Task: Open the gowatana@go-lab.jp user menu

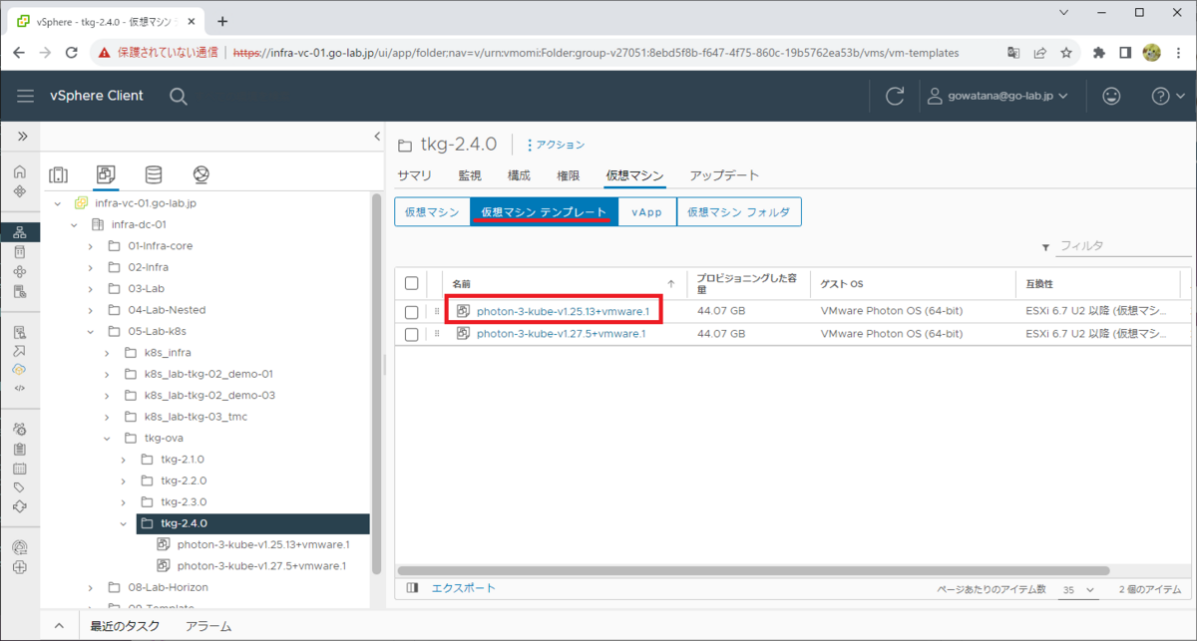Action: click(997, 96)
